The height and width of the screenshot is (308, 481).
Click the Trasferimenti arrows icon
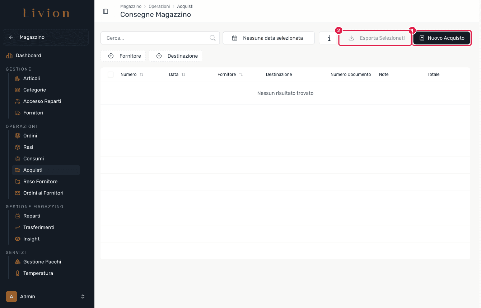(17, 227)
